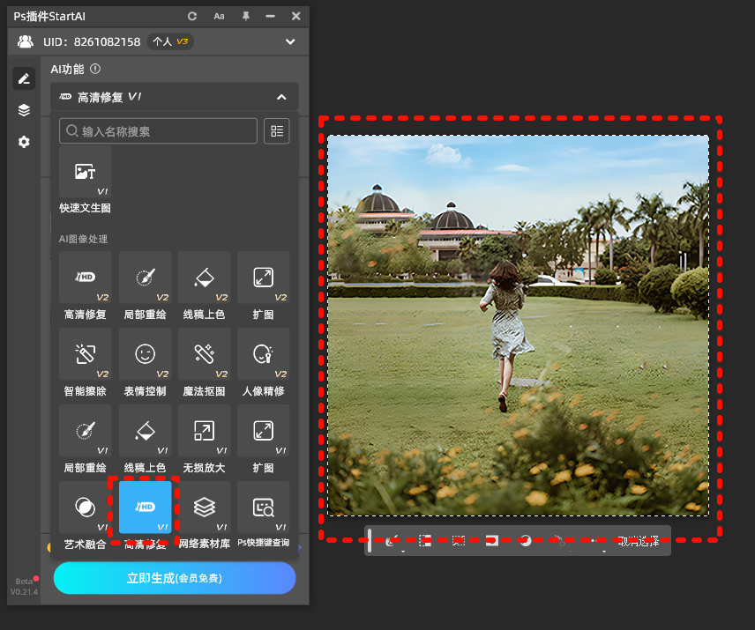This screenshot has width=755, height=630.
Task: Open the settings gear tab in the sidebar
Action: pyautogui.click(x=24, y=142)
